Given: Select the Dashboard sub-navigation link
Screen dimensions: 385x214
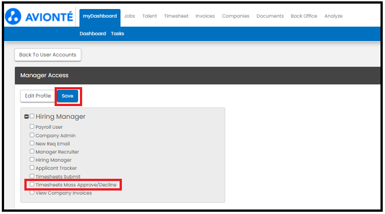Looking at the screenshot, I should (x=93, y=34).
